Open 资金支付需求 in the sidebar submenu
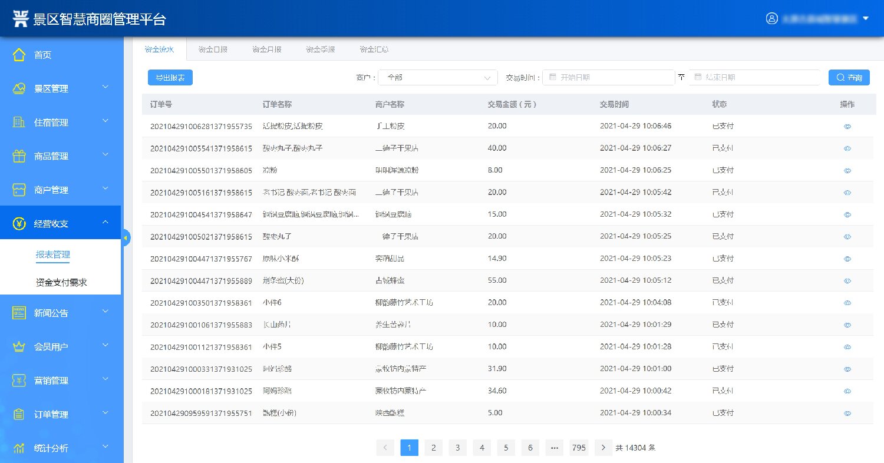 (x=61, y=283)
